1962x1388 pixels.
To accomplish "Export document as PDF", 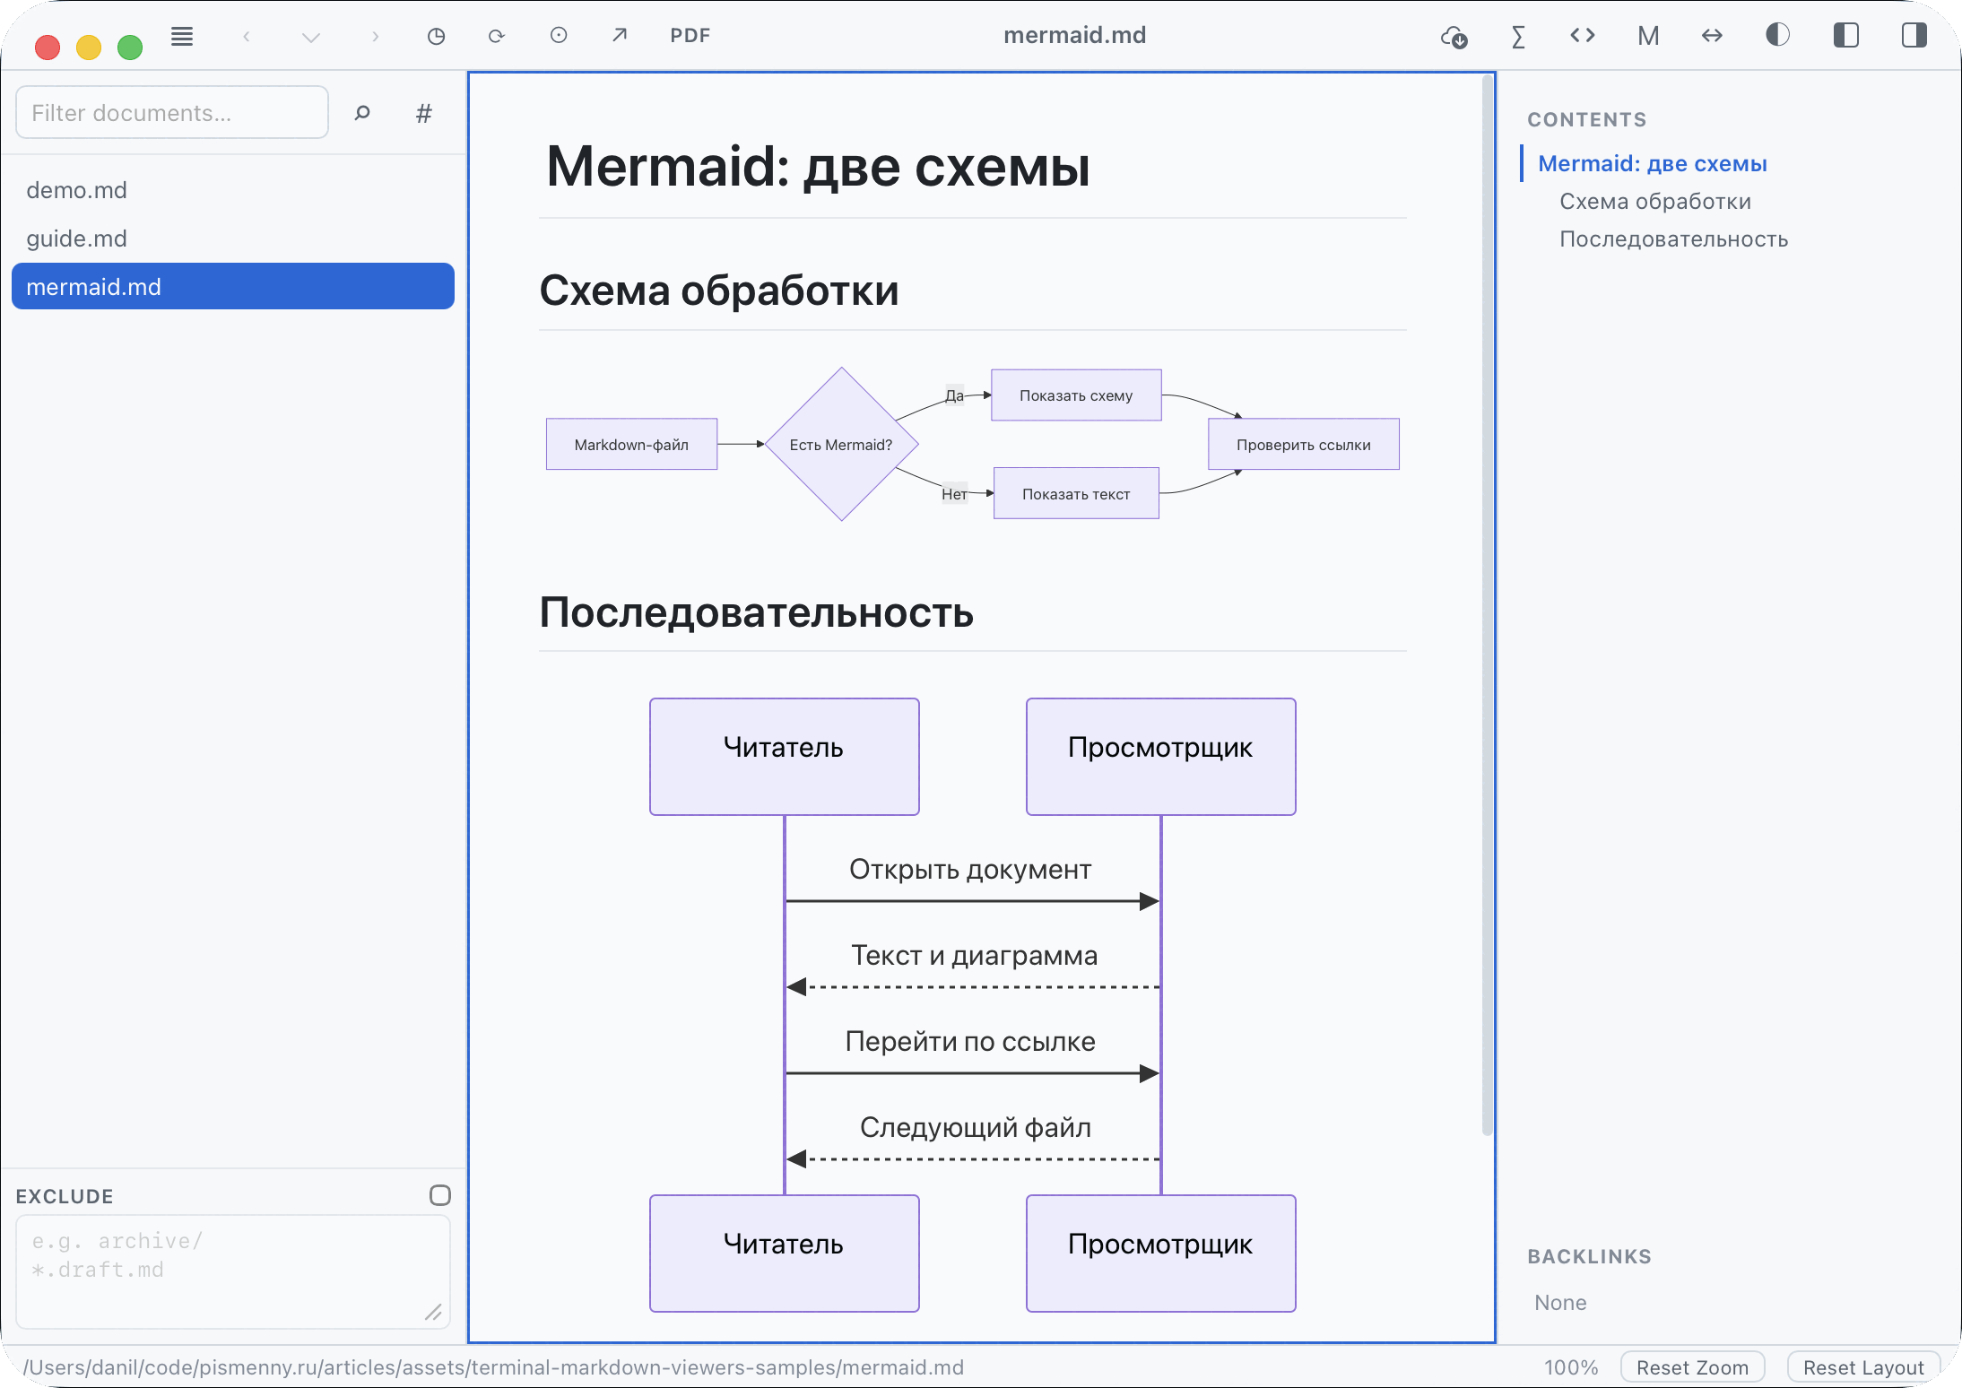I will 690,35.
